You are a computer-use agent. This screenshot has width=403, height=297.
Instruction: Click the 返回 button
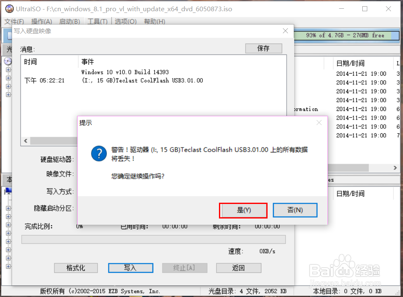click(238, 268)
